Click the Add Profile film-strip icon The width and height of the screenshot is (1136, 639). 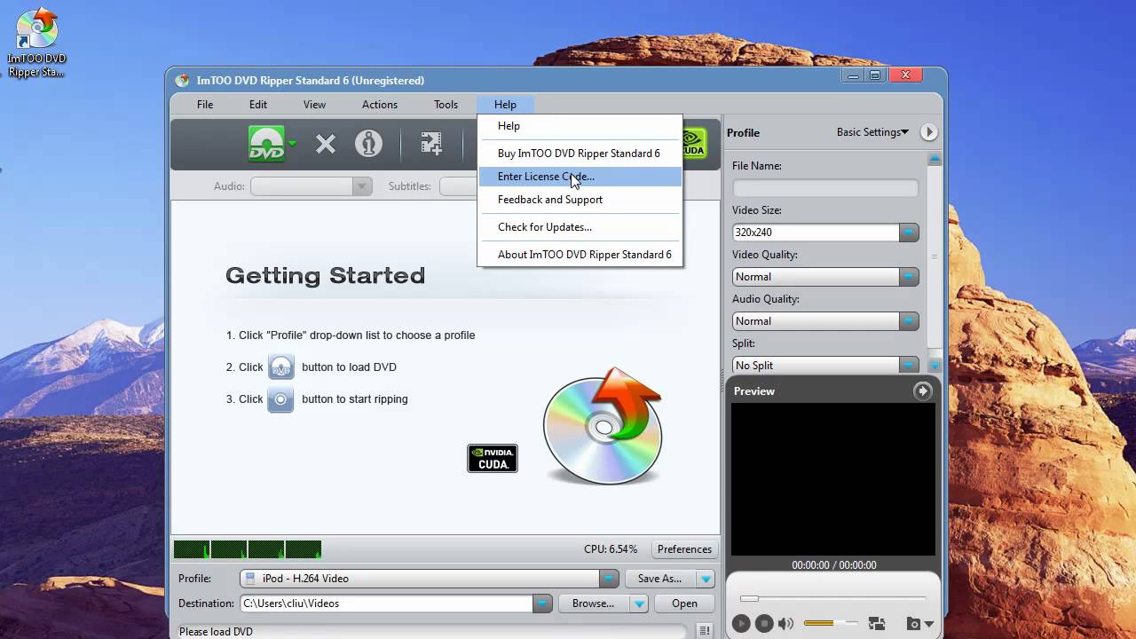pyautogui.click(x=431, y=144)
